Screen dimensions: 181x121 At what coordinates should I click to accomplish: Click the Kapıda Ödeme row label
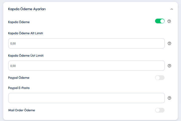[x=19, y=22]
